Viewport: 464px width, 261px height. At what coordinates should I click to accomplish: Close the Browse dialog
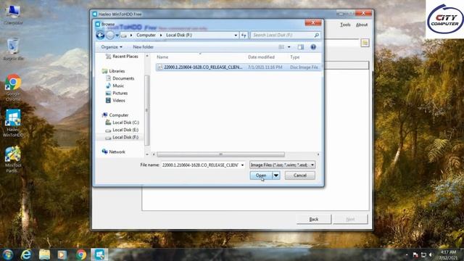tap(313, 22)
